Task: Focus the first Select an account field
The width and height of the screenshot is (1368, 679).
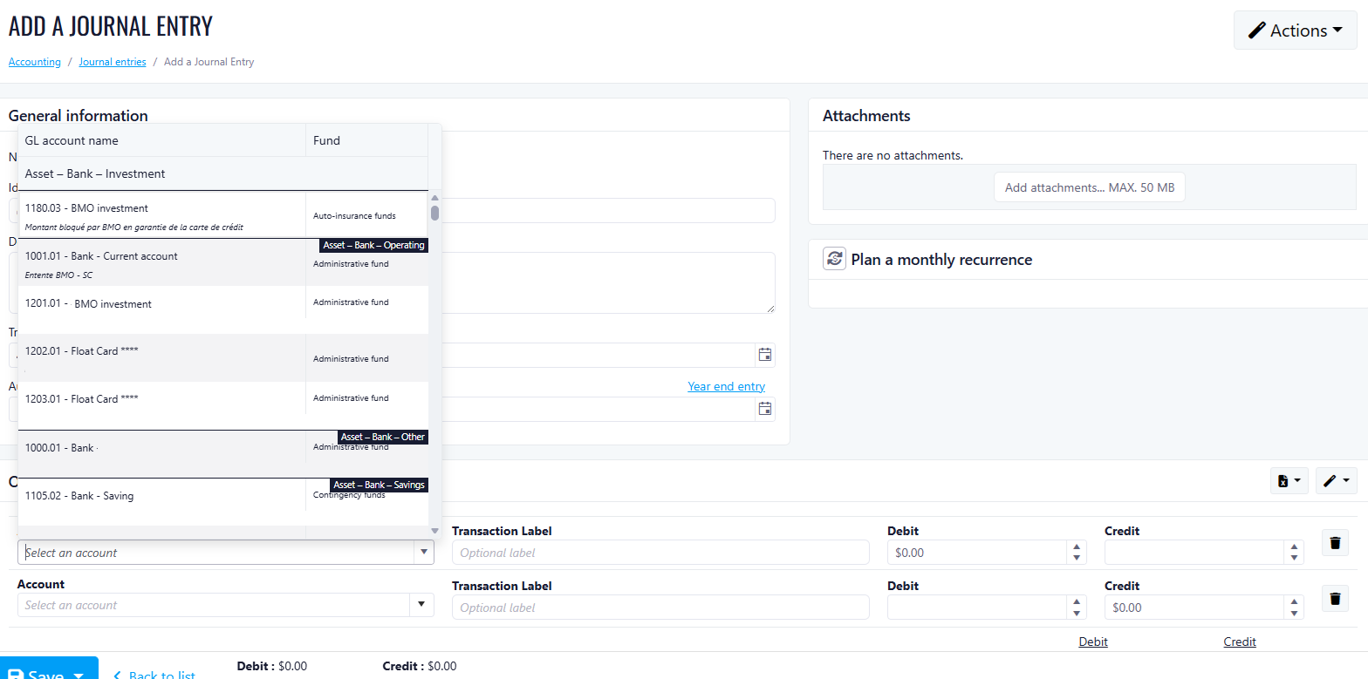Action: 215,552
